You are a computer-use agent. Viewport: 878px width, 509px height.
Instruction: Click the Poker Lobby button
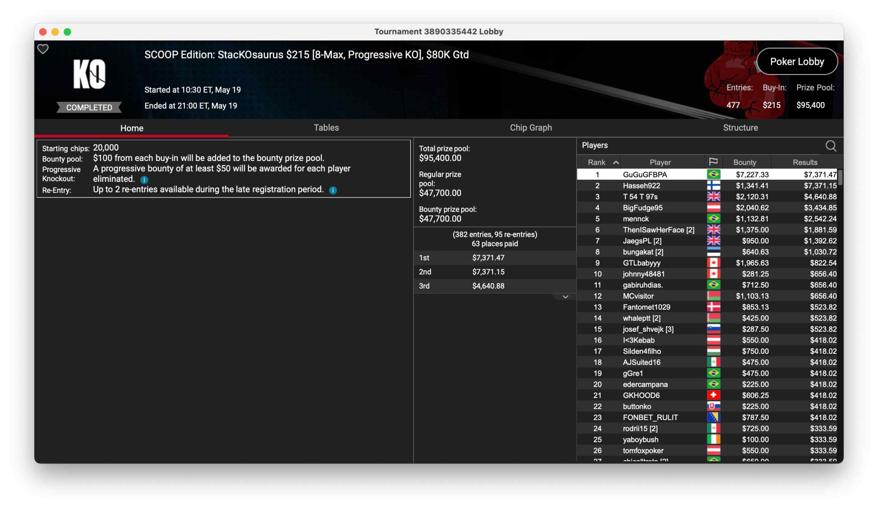pos(797,62)
